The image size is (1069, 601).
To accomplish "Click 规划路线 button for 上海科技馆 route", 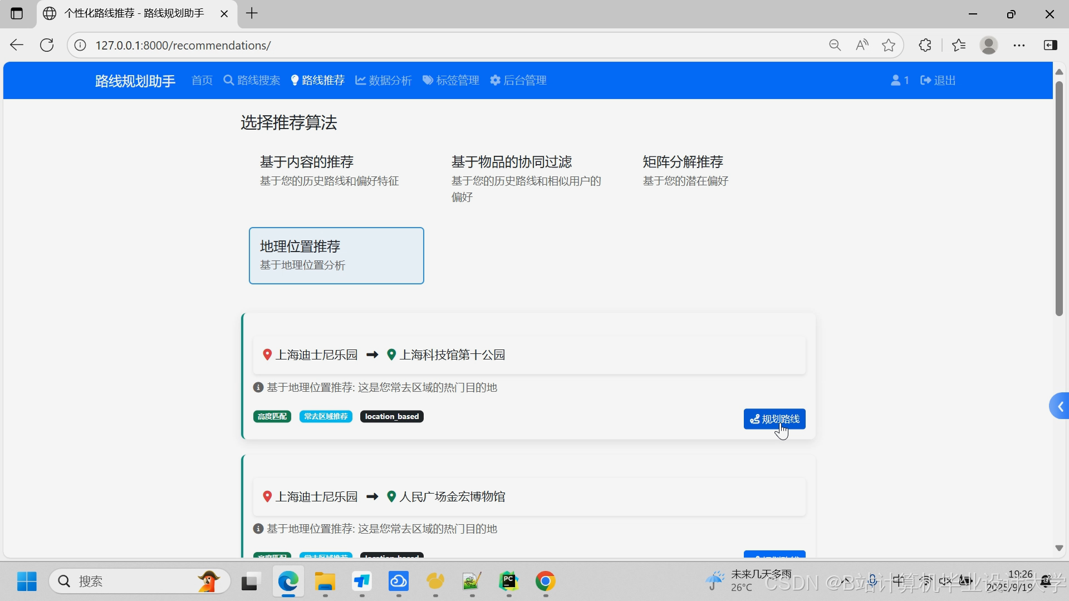I will (774, 419).
